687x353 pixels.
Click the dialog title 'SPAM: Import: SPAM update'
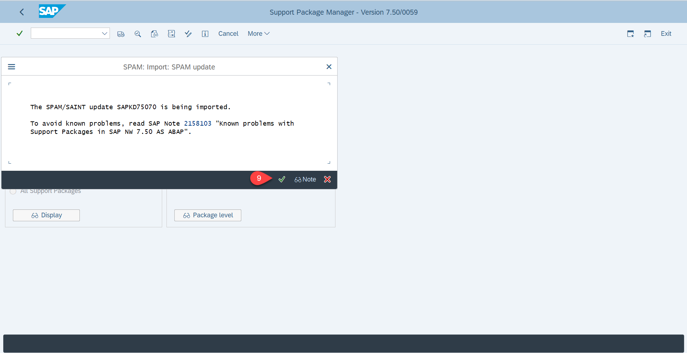pyautogui.click(x=169, y=67)
